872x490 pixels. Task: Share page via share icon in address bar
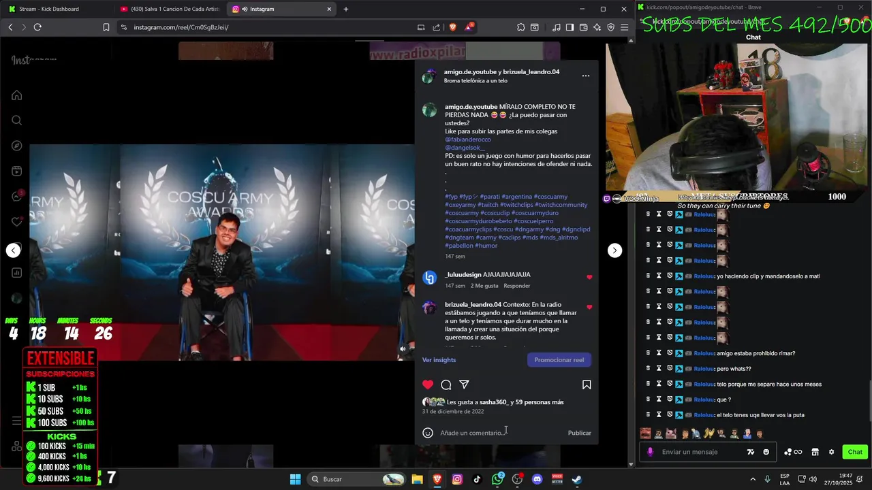click(x=436, y=27)
